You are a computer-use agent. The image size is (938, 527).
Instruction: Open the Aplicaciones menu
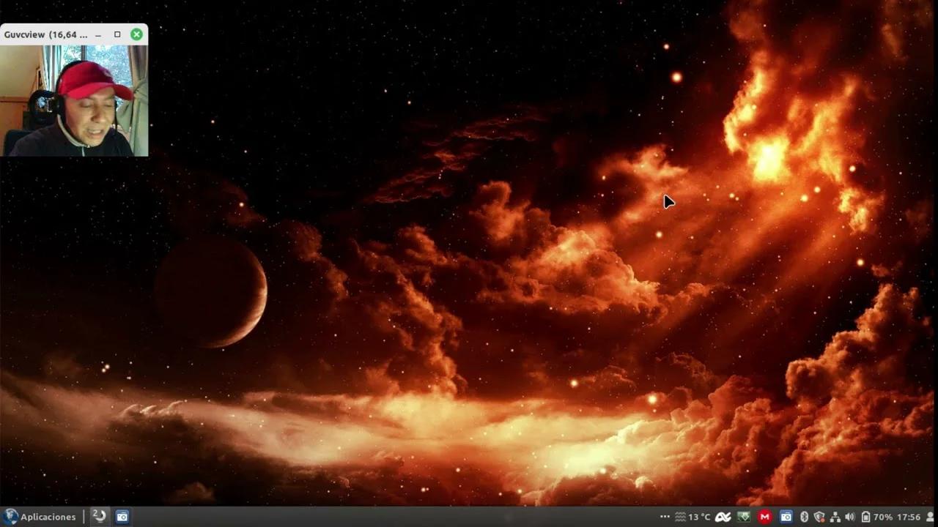tap(48, 517)
